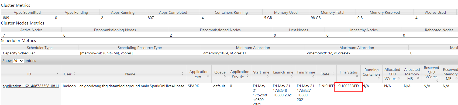Open the Active Nodes count 7 link
The image size is (458, 105).
click(4, 35)
